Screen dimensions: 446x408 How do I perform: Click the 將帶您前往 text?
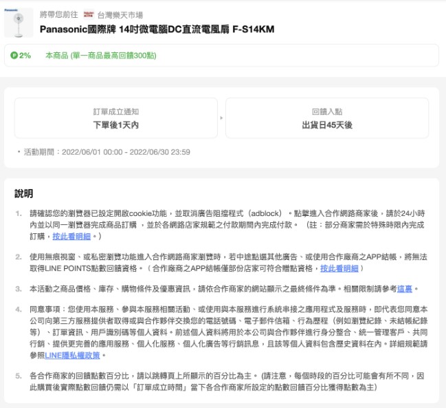(59, 14)
